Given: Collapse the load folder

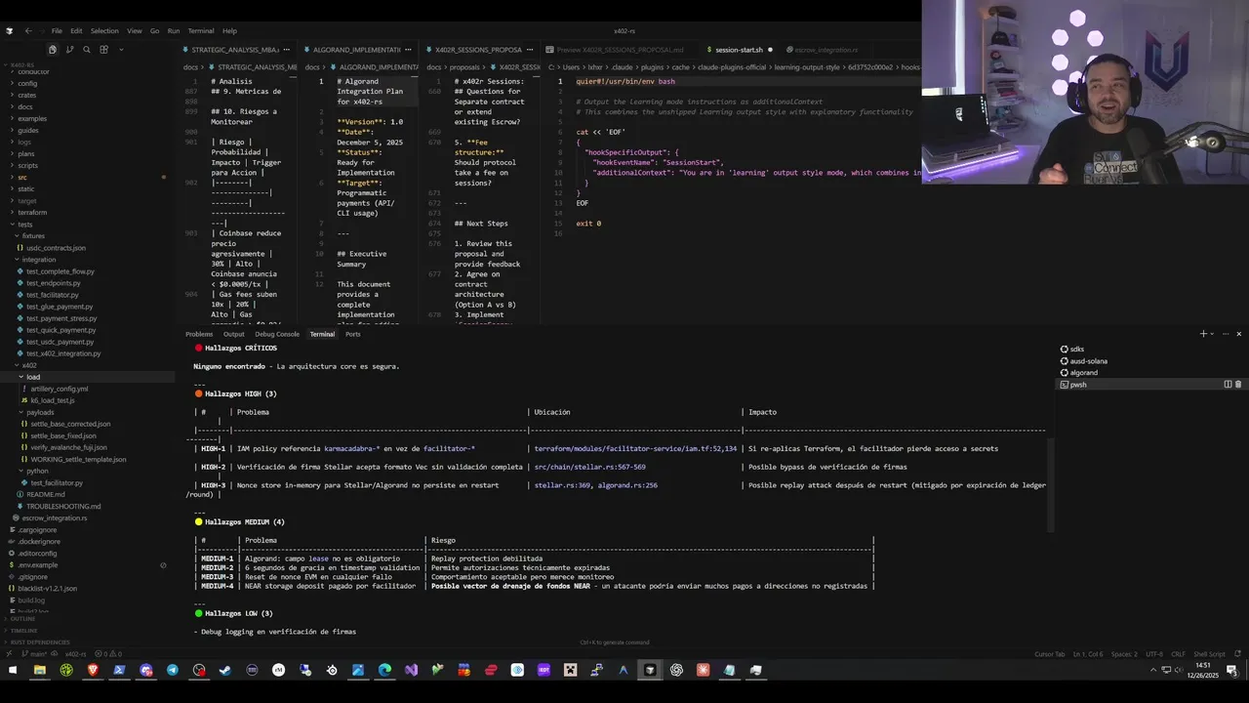Looking at the screenshot, I should (86, 377).
